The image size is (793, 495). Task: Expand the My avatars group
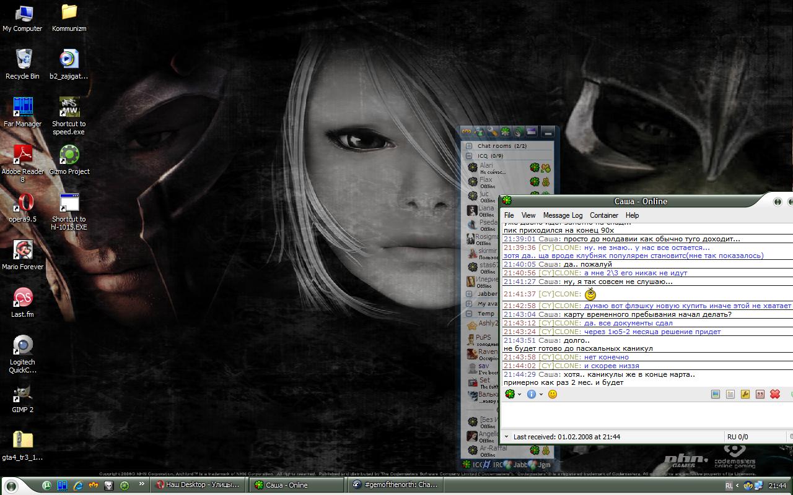pyautogui.click(x=469, y=304)
